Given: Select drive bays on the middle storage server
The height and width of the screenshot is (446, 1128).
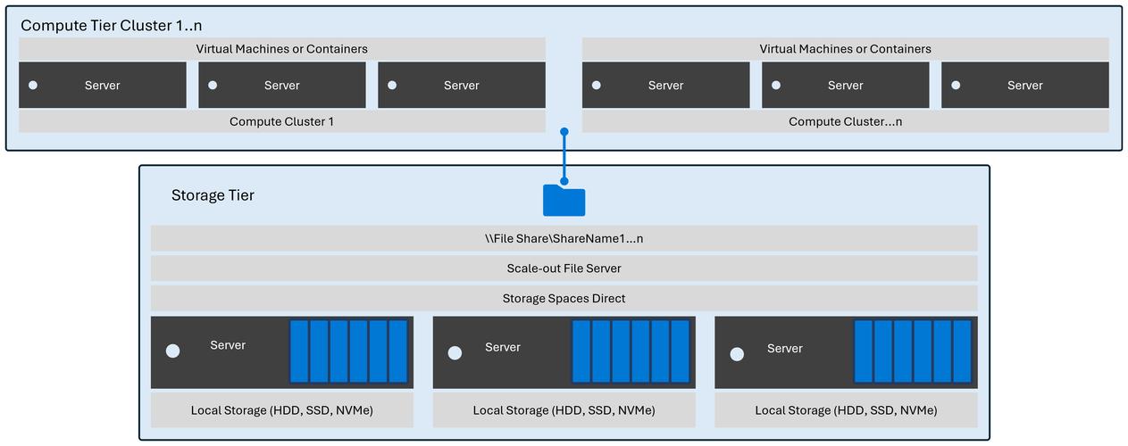Looking at the screenshot, I should [x=631, y=351].
